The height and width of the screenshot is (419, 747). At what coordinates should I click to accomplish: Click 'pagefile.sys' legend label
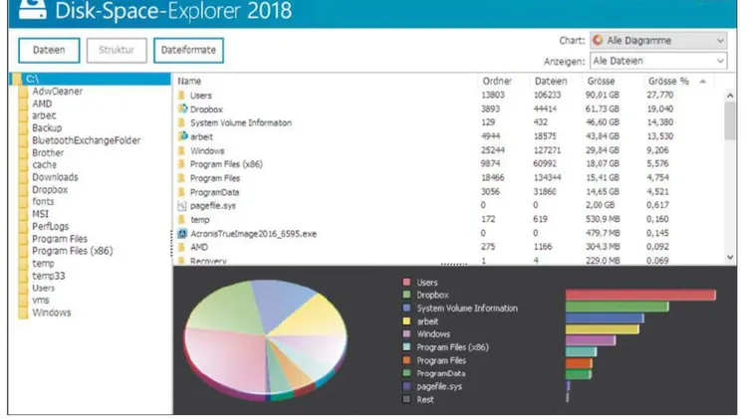point(439,386)
